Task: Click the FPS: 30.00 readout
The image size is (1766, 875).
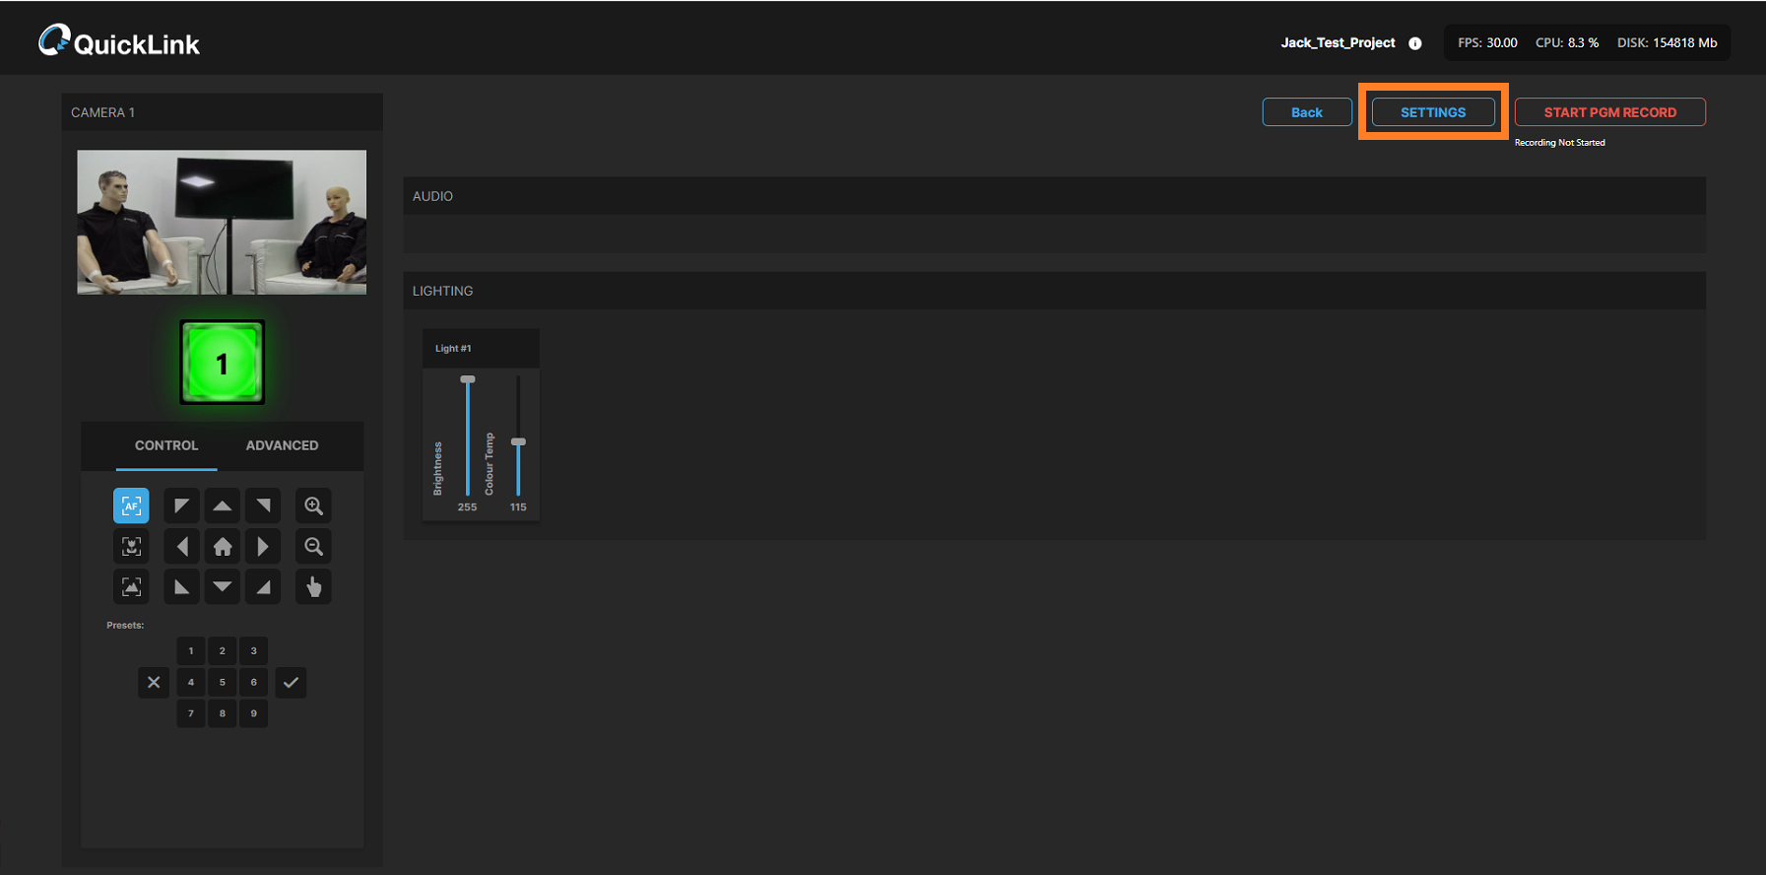Action: click(1487, 43)
